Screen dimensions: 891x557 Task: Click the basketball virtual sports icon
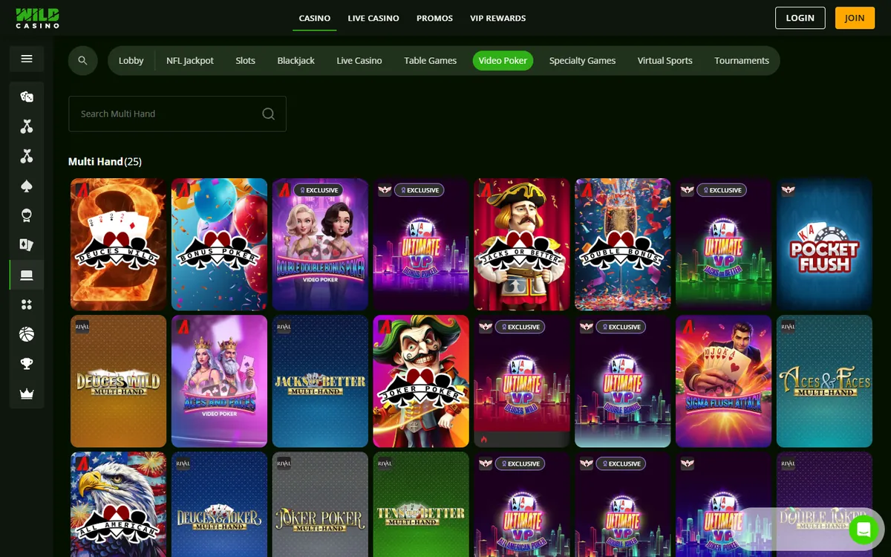click(x=27, y=334)
